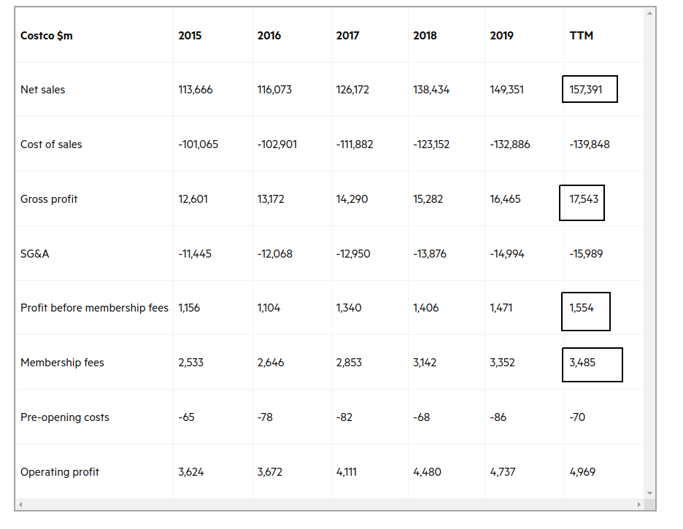
Task: Click the scroll left arrow on horizontal scrollbar
Action: [20, 505]
